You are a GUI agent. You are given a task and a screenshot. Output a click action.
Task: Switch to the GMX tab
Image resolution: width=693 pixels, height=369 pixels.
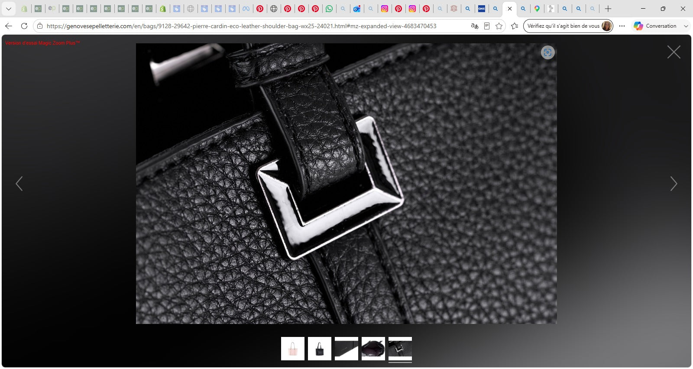click(482, 9)
